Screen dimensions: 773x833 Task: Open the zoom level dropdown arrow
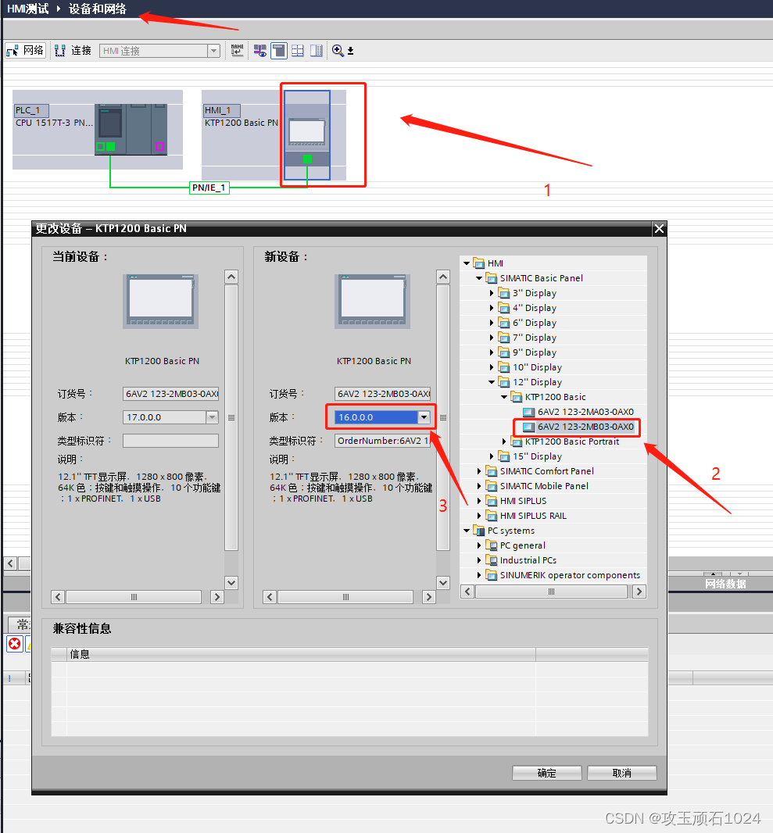[x=351, y=51]
